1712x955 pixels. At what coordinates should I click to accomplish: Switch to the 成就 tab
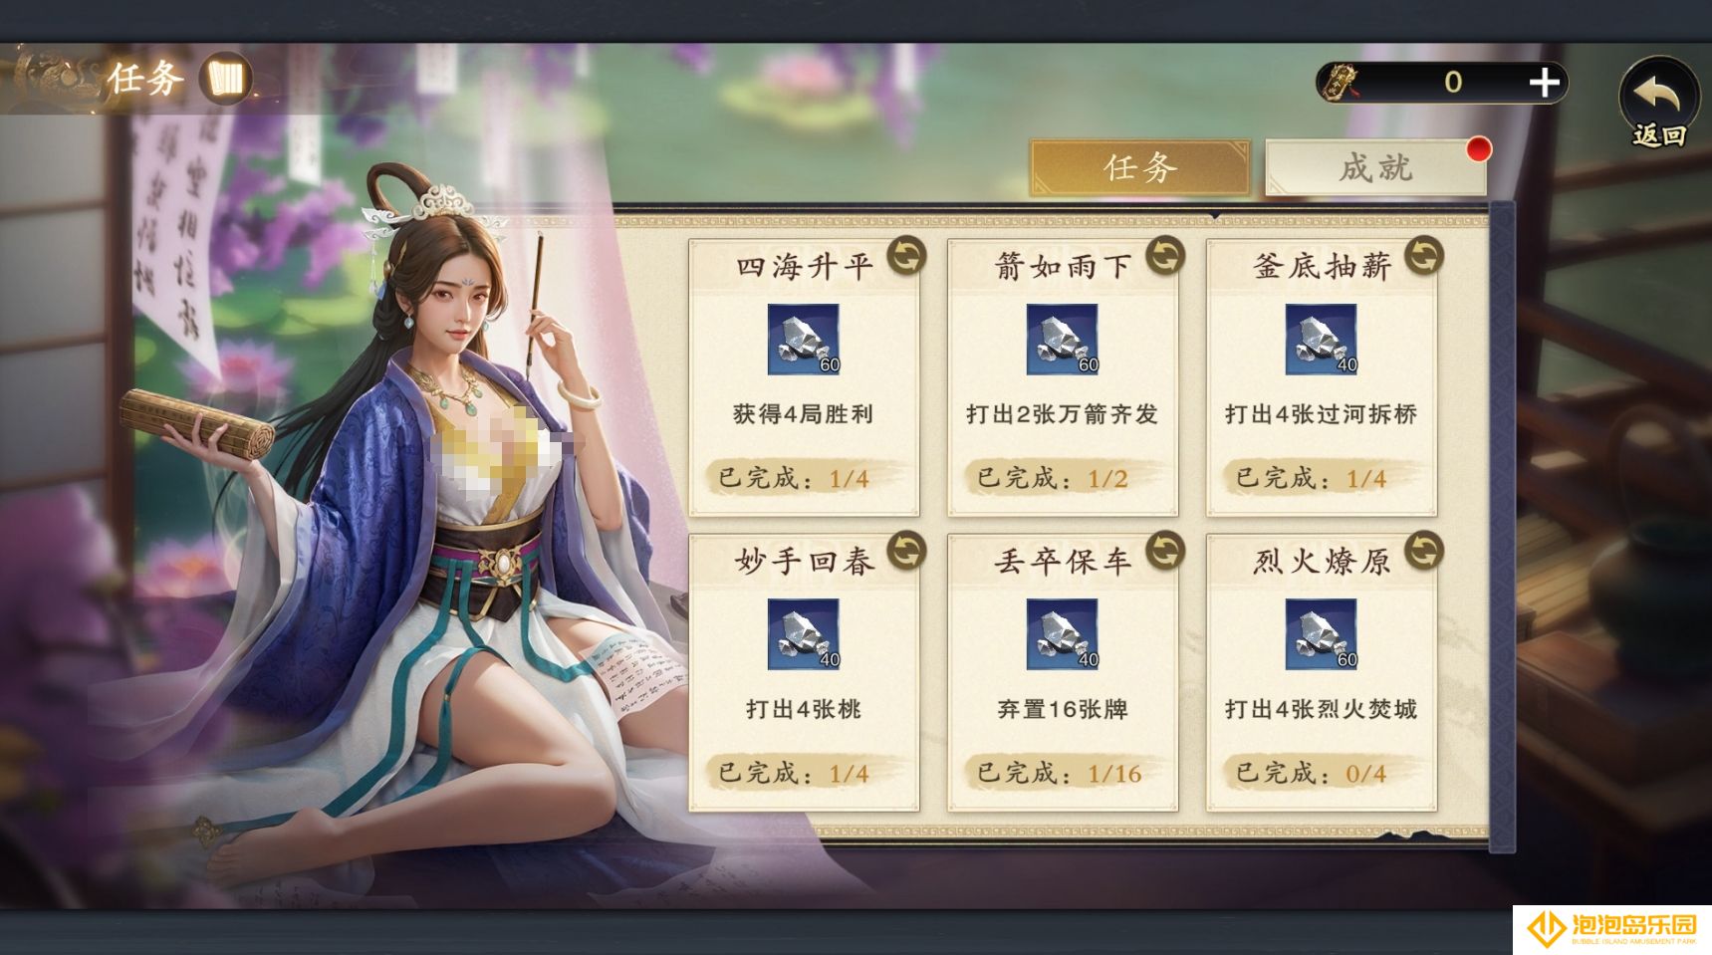point(1375,167)
